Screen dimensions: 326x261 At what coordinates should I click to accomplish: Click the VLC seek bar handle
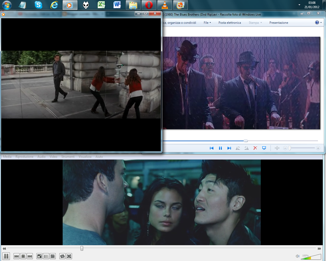click(x=82, y=248)
